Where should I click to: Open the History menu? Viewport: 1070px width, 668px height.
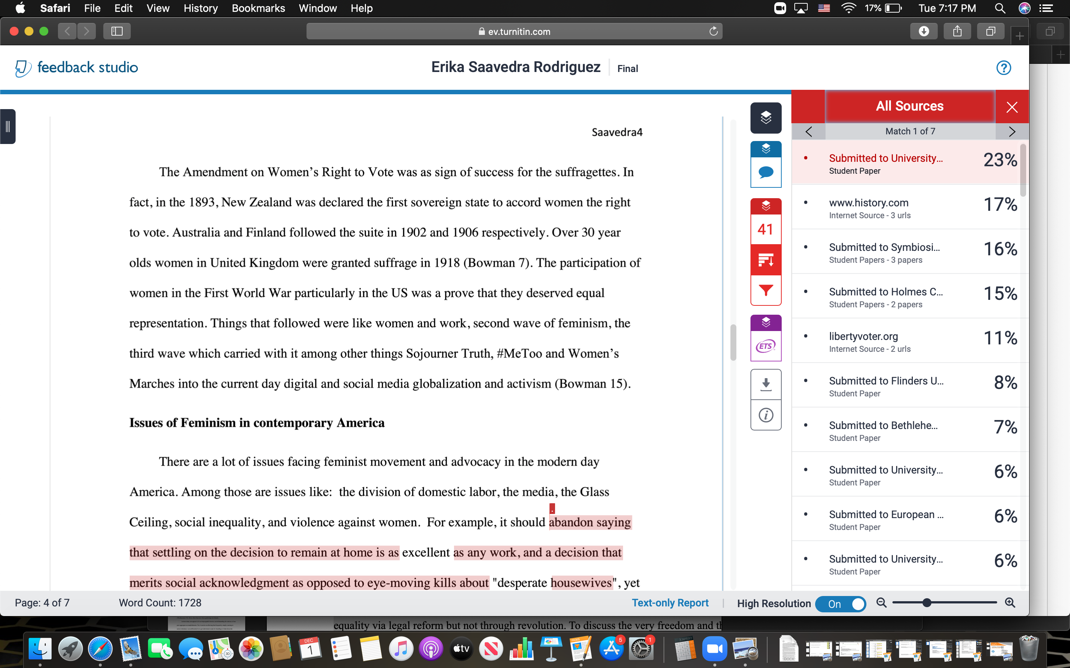pyautogui.click(x=200, y=8)
